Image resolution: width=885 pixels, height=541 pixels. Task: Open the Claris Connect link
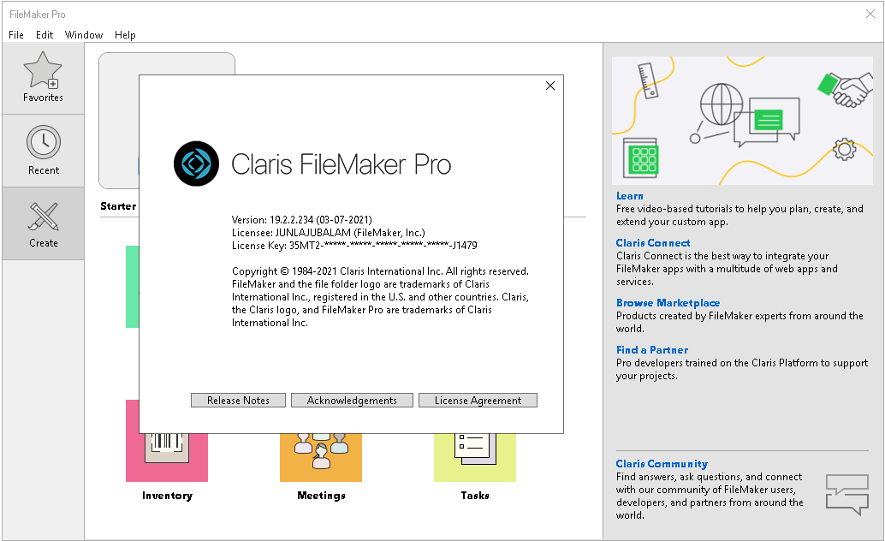click(x=652, y=243)
